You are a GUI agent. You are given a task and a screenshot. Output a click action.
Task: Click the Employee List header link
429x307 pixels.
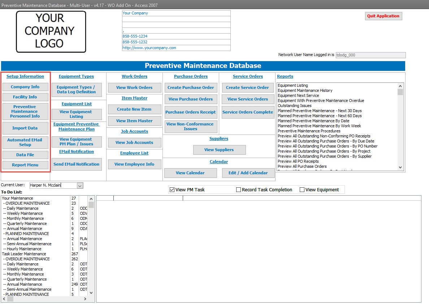(134, 153)
